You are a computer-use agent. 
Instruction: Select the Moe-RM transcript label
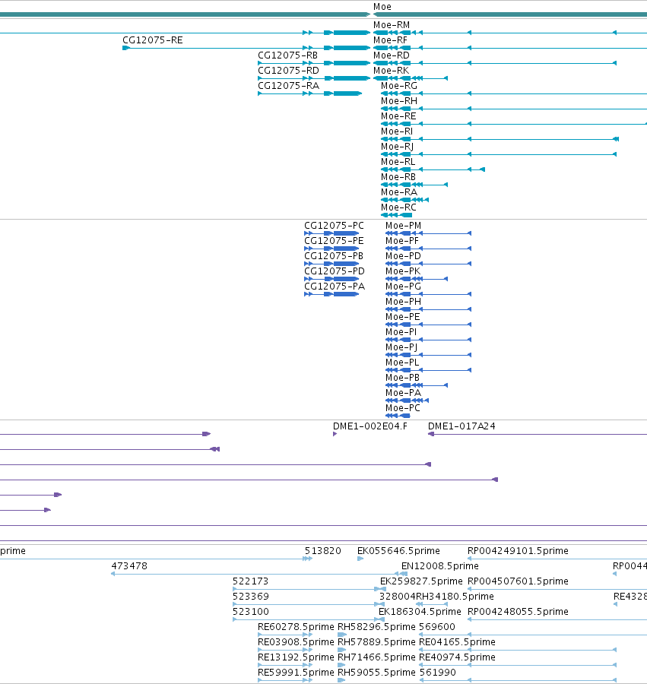point(392,25)
